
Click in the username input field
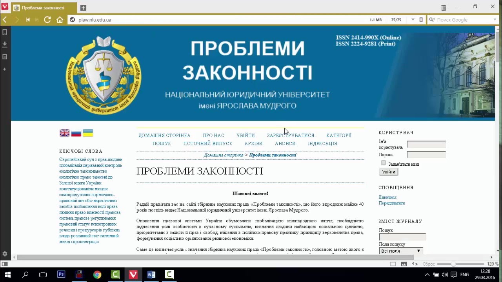point(426,144)
